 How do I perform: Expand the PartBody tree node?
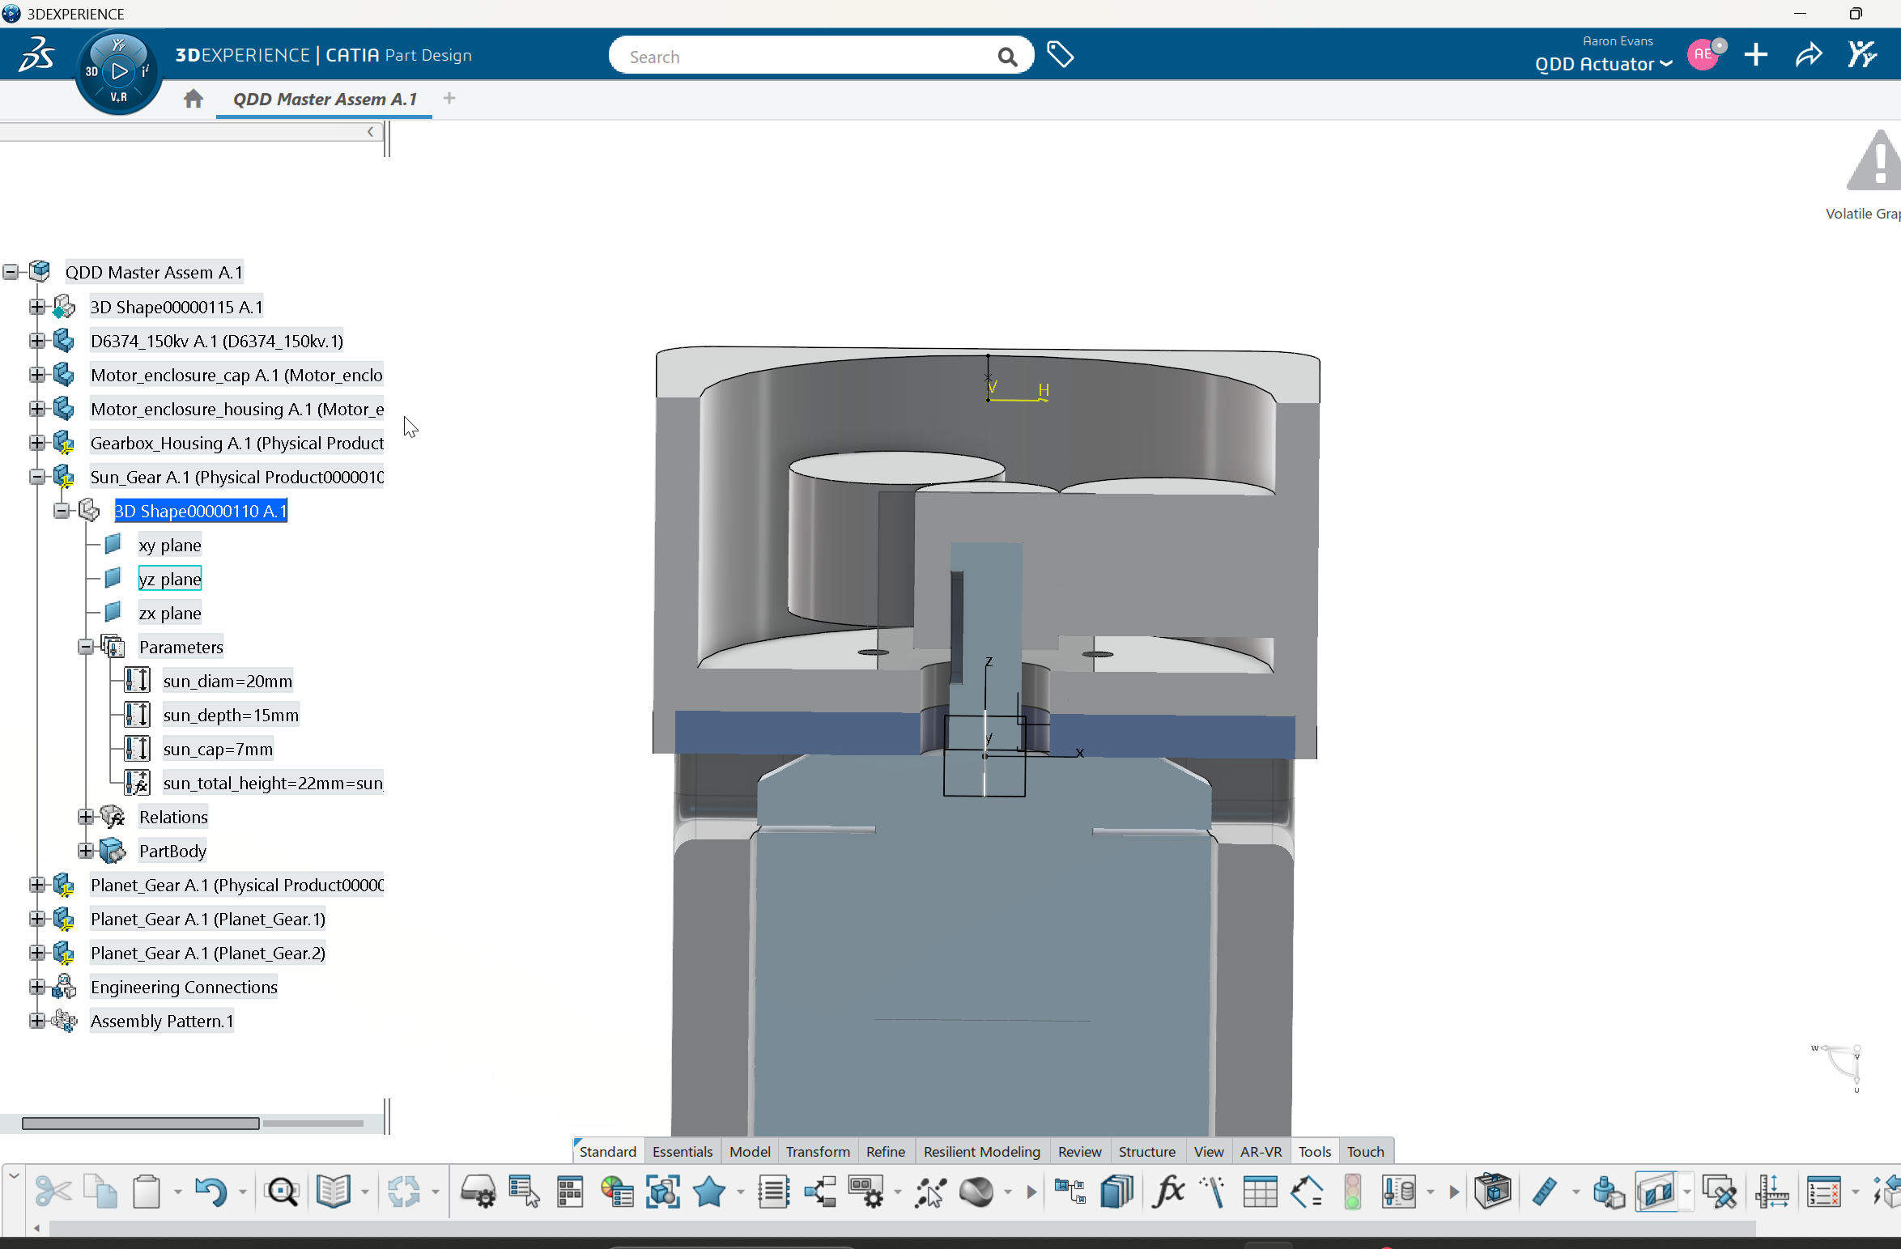86,851
